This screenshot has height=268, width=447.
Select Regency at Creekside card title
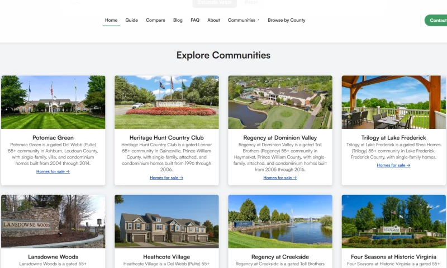pyautogui.click(x=280, y=257)
